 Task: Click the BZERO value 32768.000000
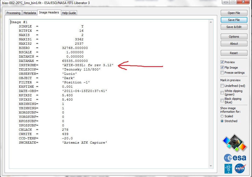pos(75,48)
